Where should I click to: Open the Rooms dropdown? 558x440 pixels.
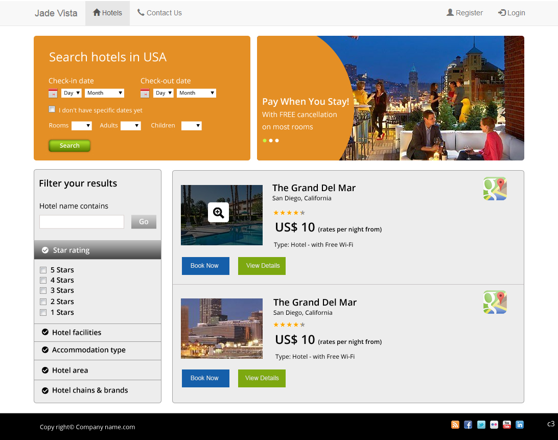82,126
